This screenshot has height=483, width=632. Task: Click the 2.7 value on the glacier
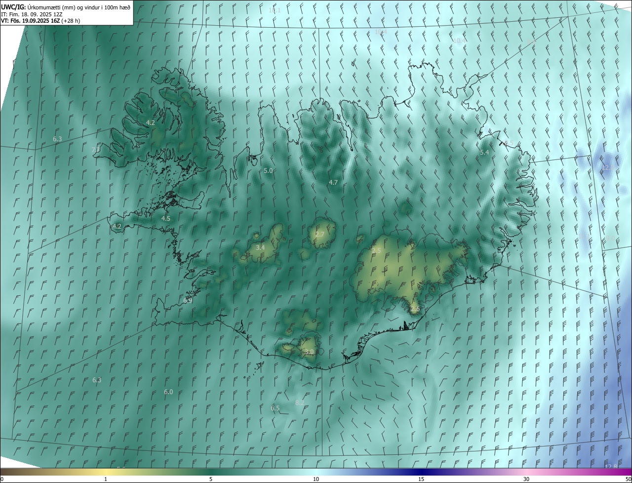319,234
